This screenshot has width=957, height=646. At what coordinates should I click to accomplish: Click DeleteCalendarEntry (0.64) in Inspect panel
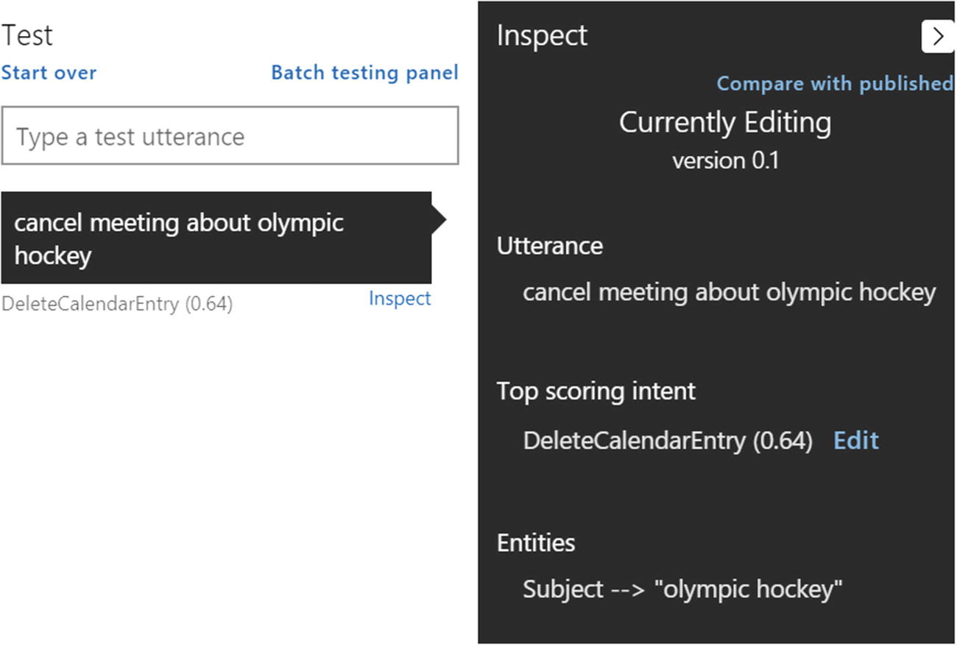point(667,440)
